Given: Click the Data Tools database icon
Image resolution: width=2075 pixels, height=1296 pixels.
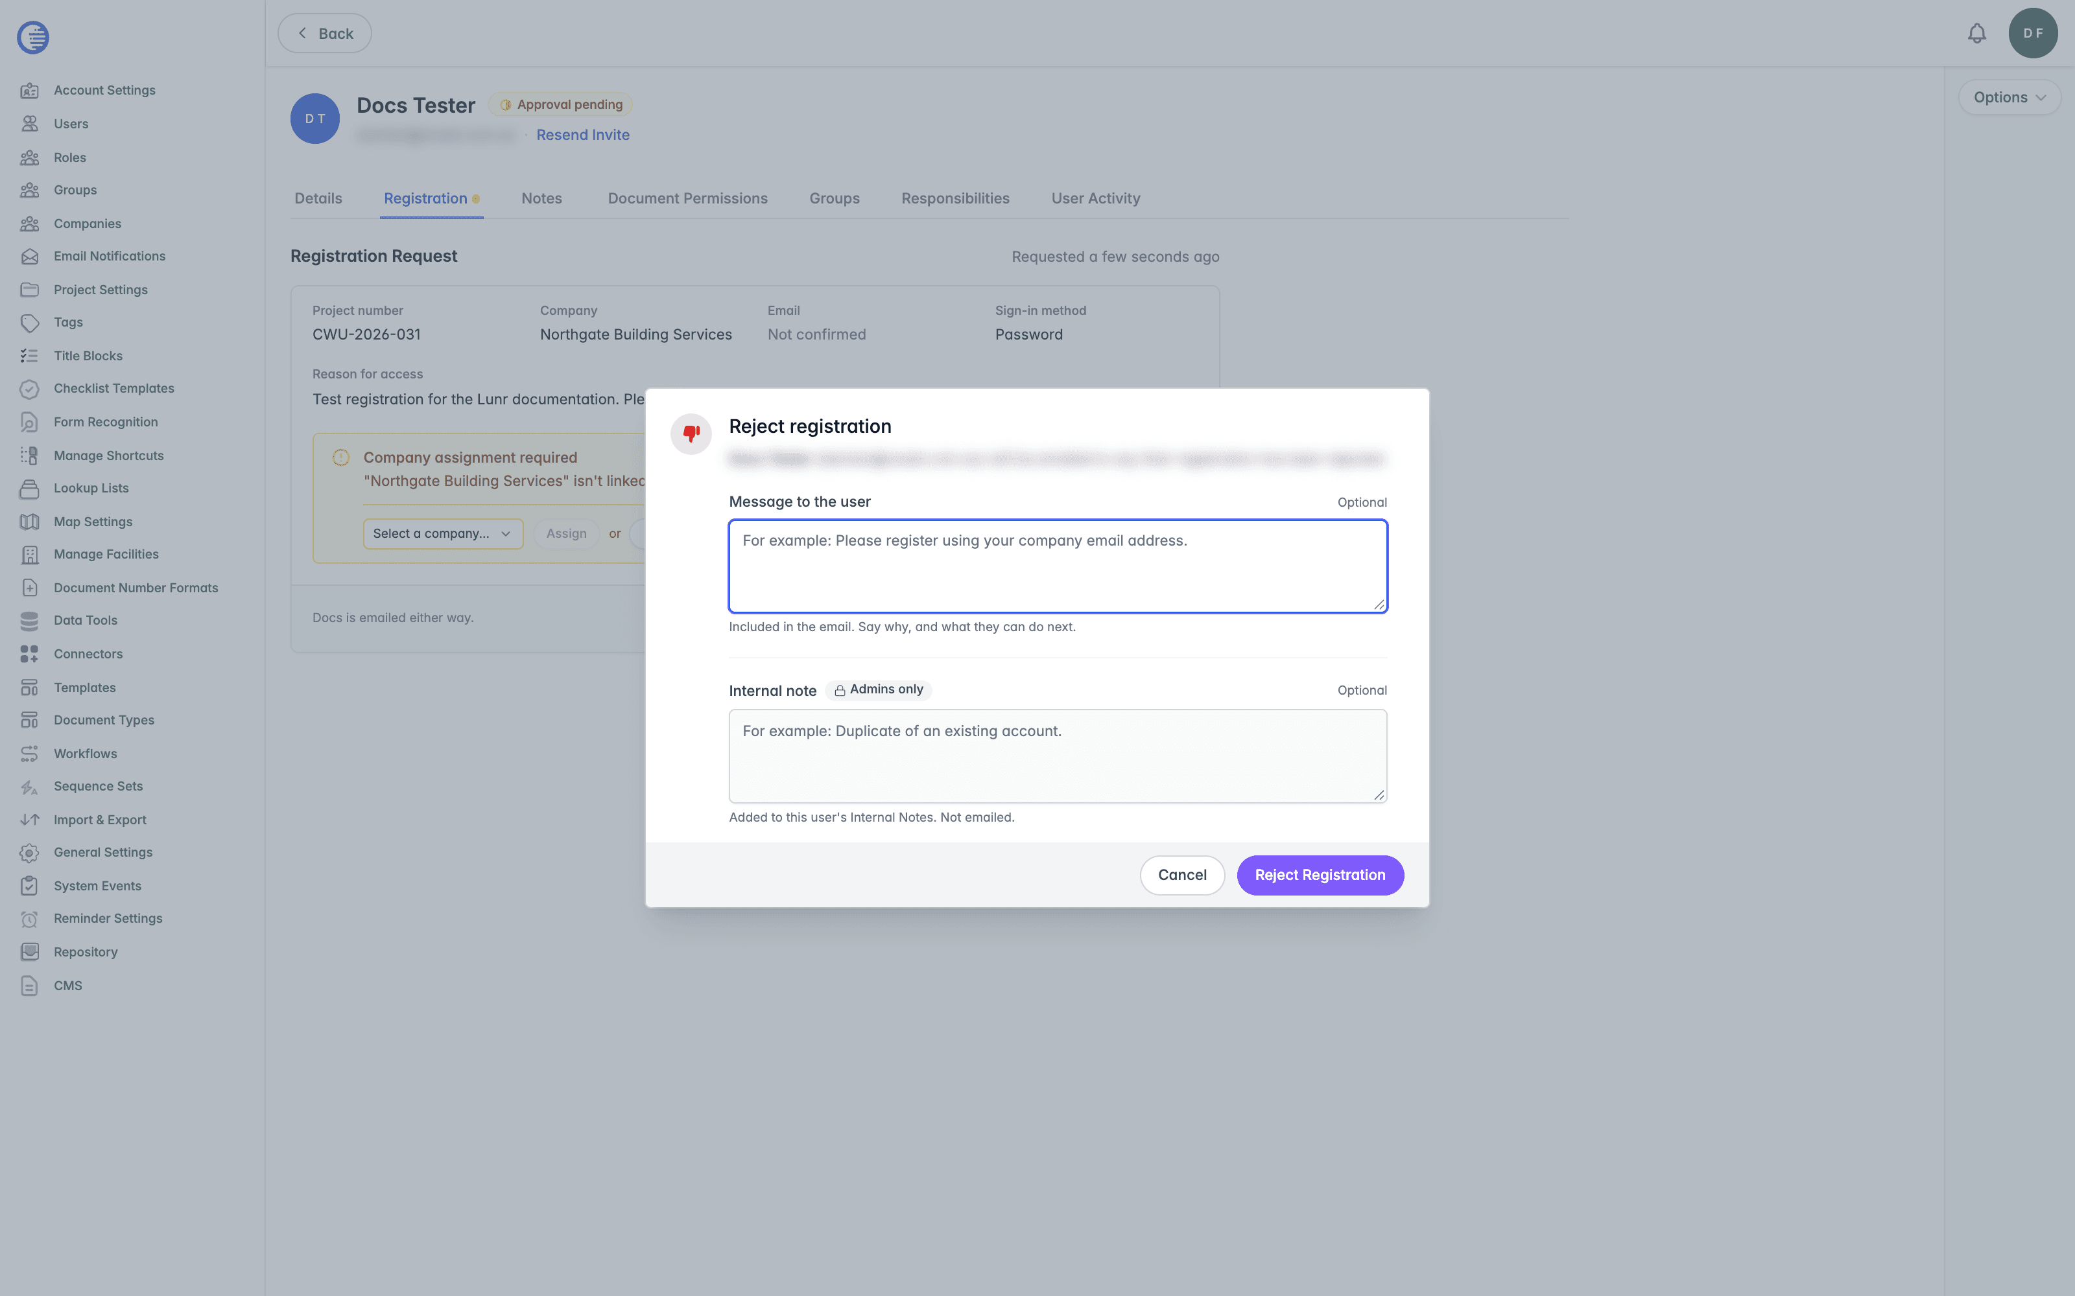Looking at the screenshot, I should pos(29,621).
